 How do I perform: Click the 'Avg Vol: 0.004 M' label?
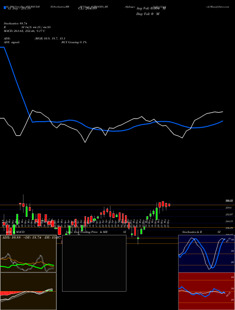point(151,8)
